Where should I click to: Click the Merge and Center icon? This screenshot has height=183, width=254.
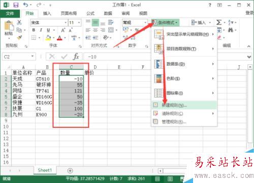111,30
